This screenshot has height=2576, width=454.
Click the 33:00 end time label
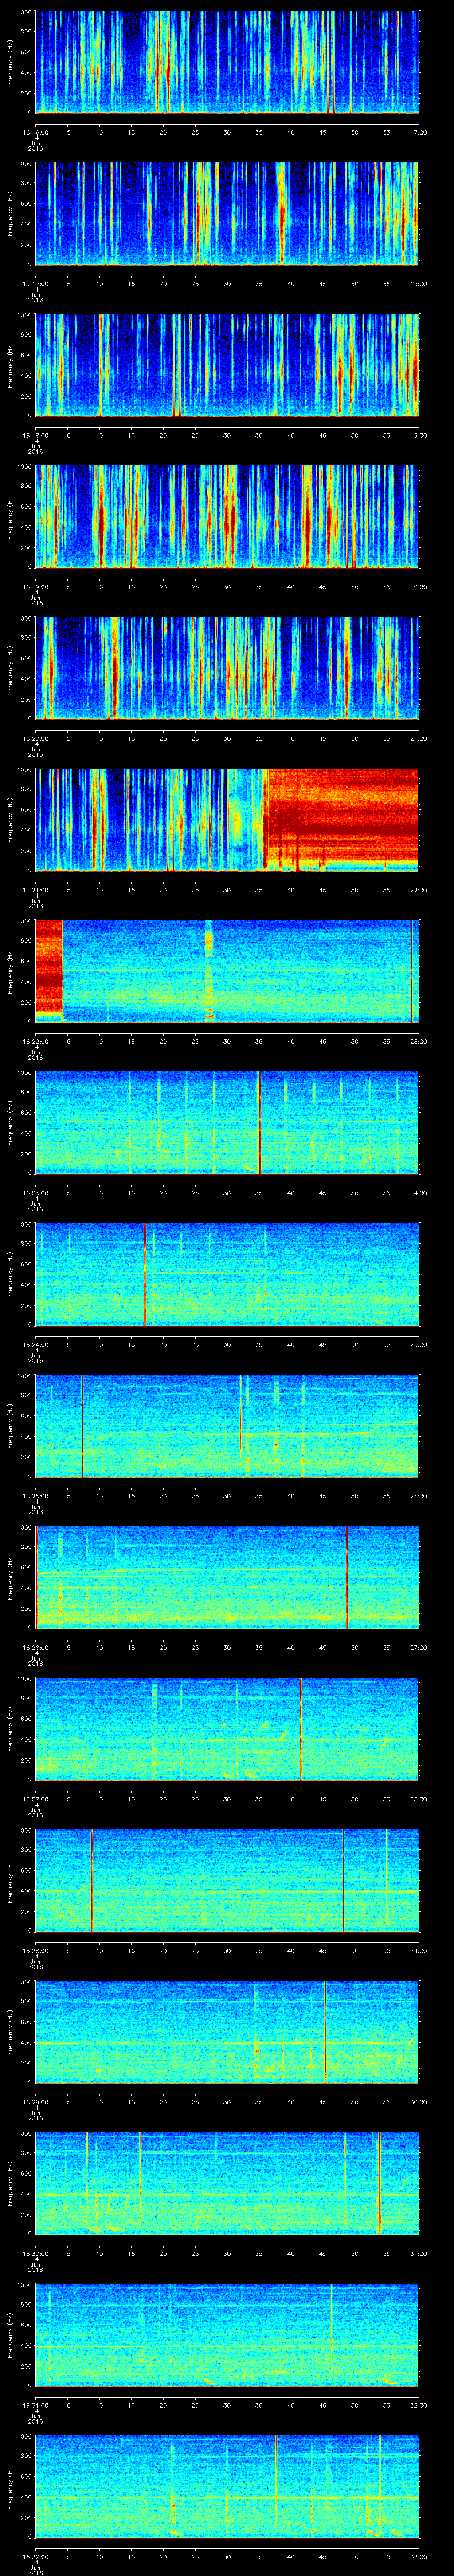(418, 2555)
